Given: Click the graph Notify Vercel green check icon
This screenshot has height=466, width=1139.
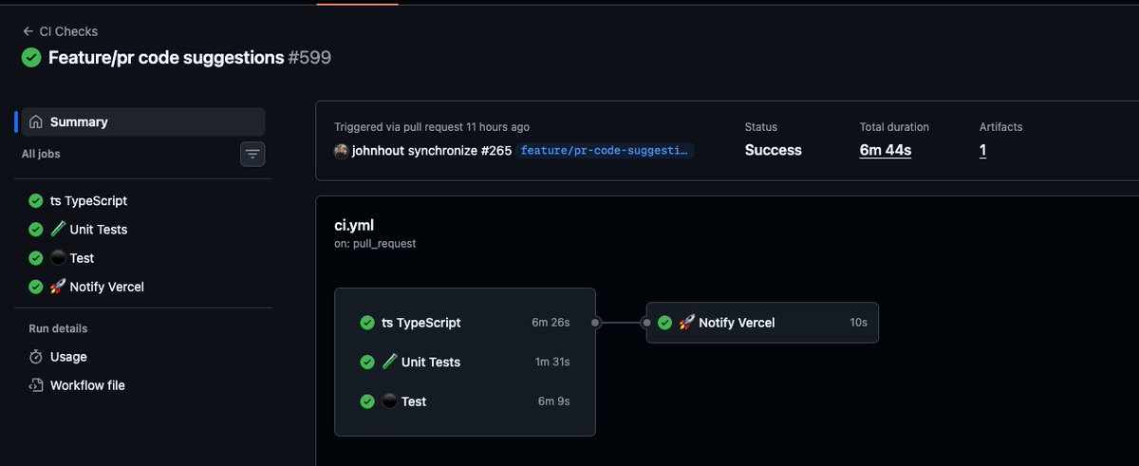Looking at the screenshot, I should coord(665,323).
